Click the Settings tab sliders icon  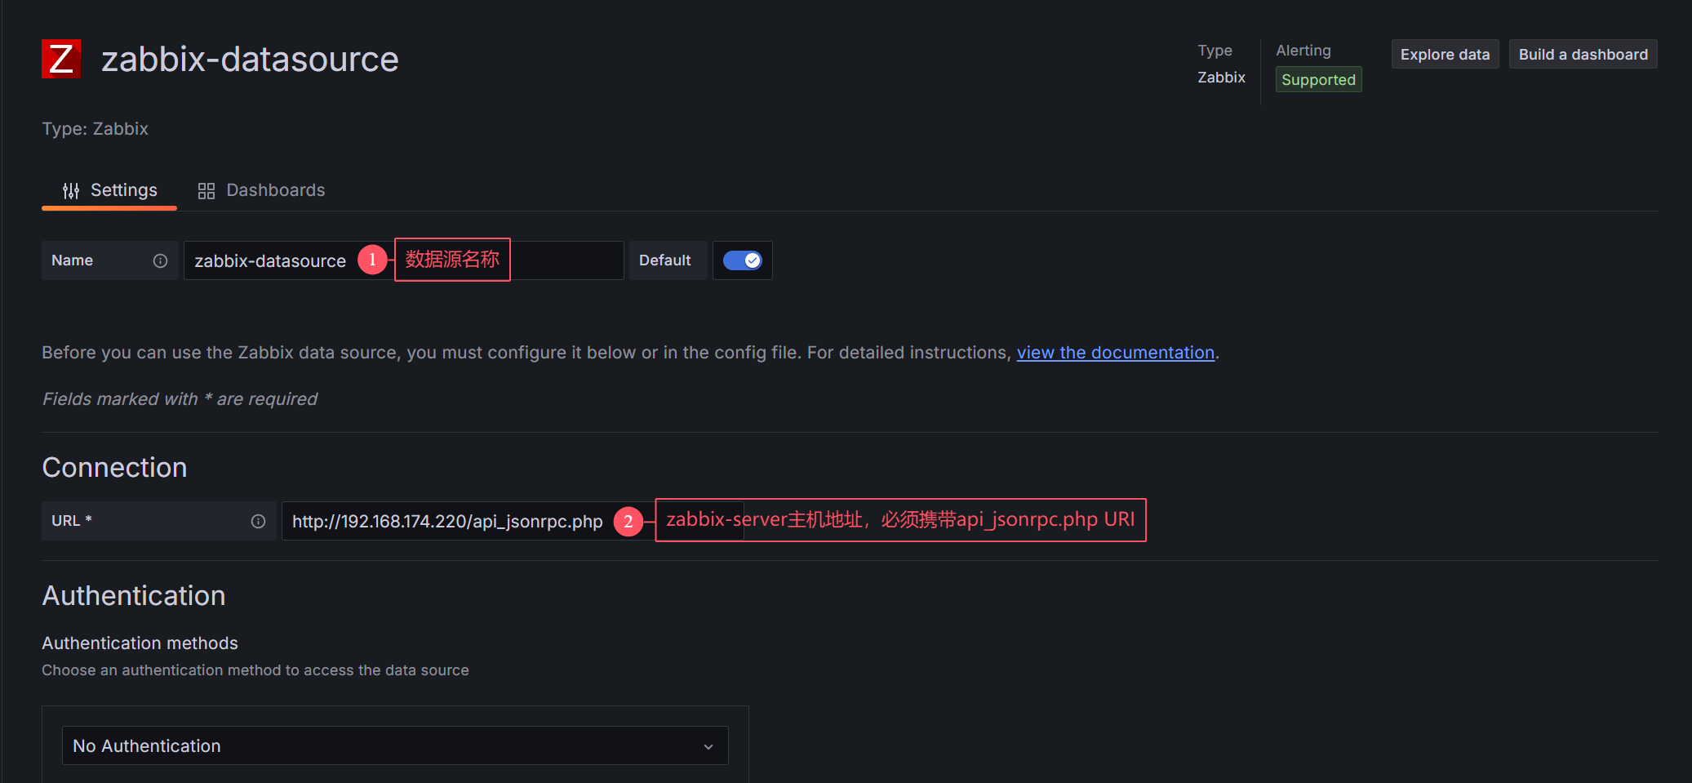[x=71, y=190]
